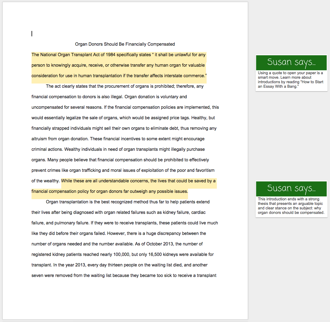Screen dimensions: 330x322
Task: Open the comment about a strong thesis
Action: (x=291, y=206)
